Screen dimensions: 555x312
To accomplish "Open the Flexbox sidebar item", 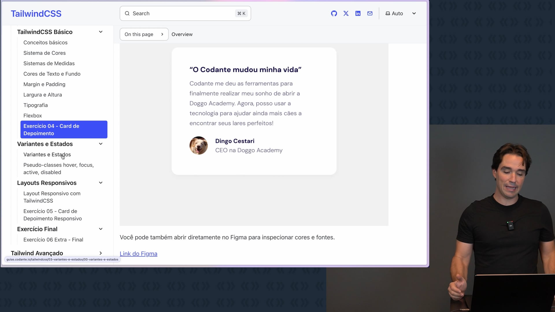I will (x=33, y=116).
